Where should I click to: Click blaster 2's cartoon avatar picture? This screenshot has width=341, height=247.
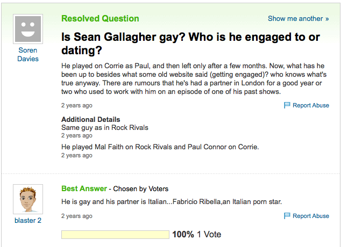pos(27,199)
